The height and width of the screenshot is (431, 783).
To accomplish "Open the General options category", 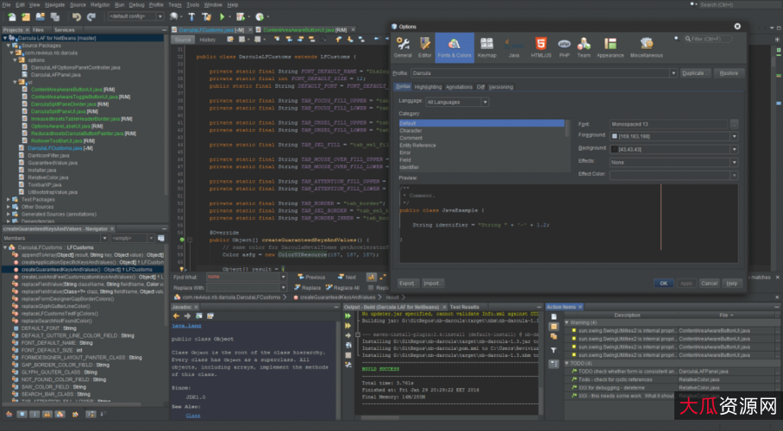I will 403,47.
